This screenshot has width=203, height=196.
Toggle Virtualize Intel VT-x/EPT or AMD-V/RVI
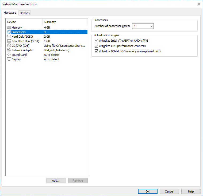click(x=97, y=41)
